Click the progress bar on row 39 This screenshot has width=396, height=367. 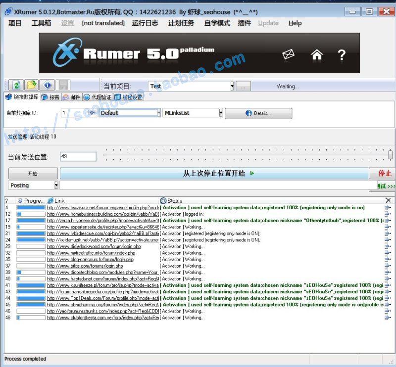point(31,273)
